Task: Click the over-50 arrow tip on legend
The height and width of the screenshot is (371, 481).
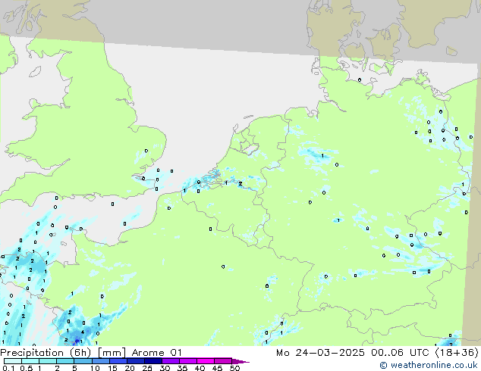Action: (240, 361)
